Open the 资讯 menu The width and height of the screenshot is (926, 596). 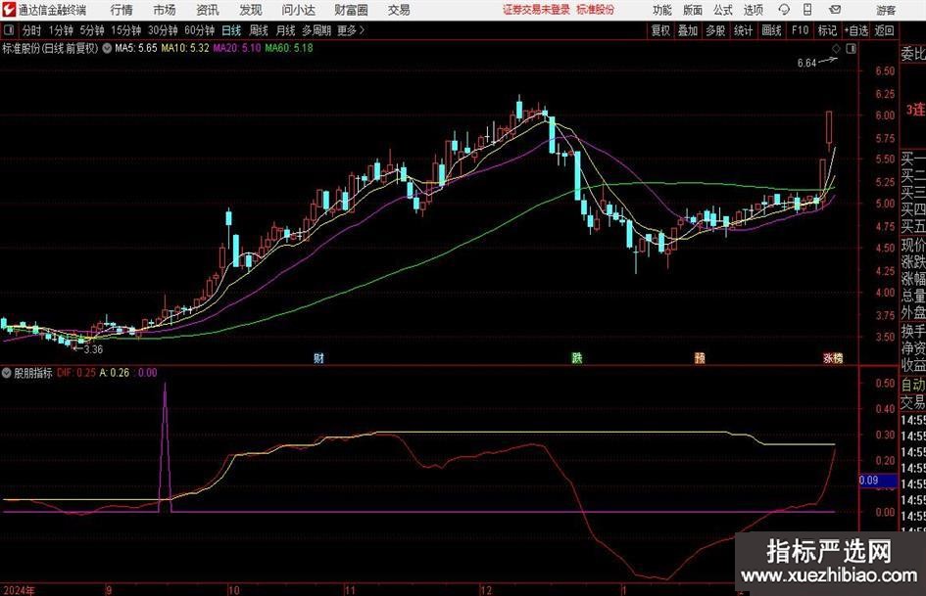[208, 10]
